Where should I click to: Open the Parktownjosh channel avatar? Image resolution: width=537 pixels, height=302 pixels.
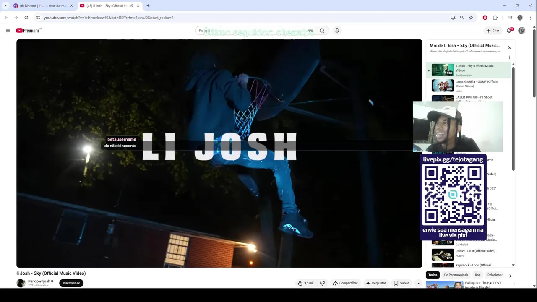pos(21,283)
